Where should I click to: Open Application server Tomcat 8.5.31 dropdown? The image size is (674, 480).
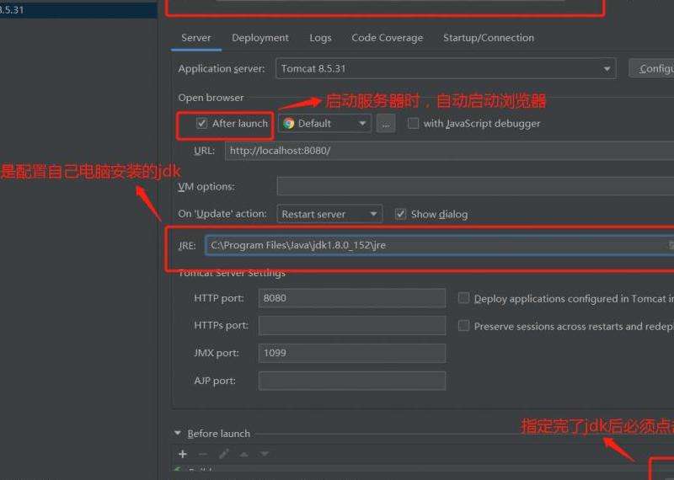446,69
